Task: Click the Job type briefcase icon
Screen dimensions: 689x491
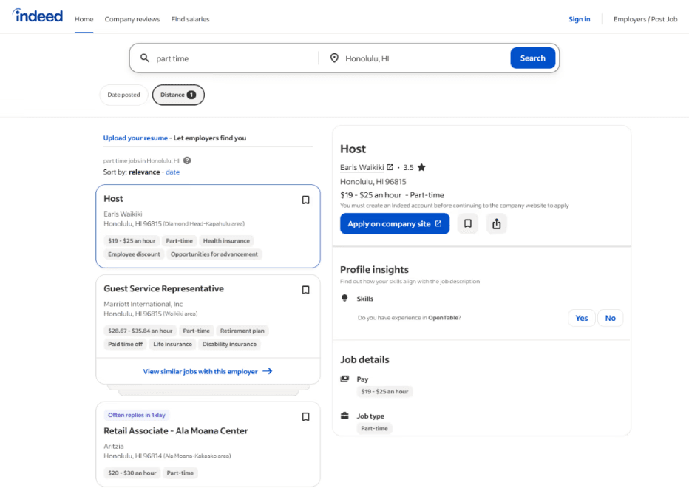Action: pyautogui.click(x=345, y=416)
